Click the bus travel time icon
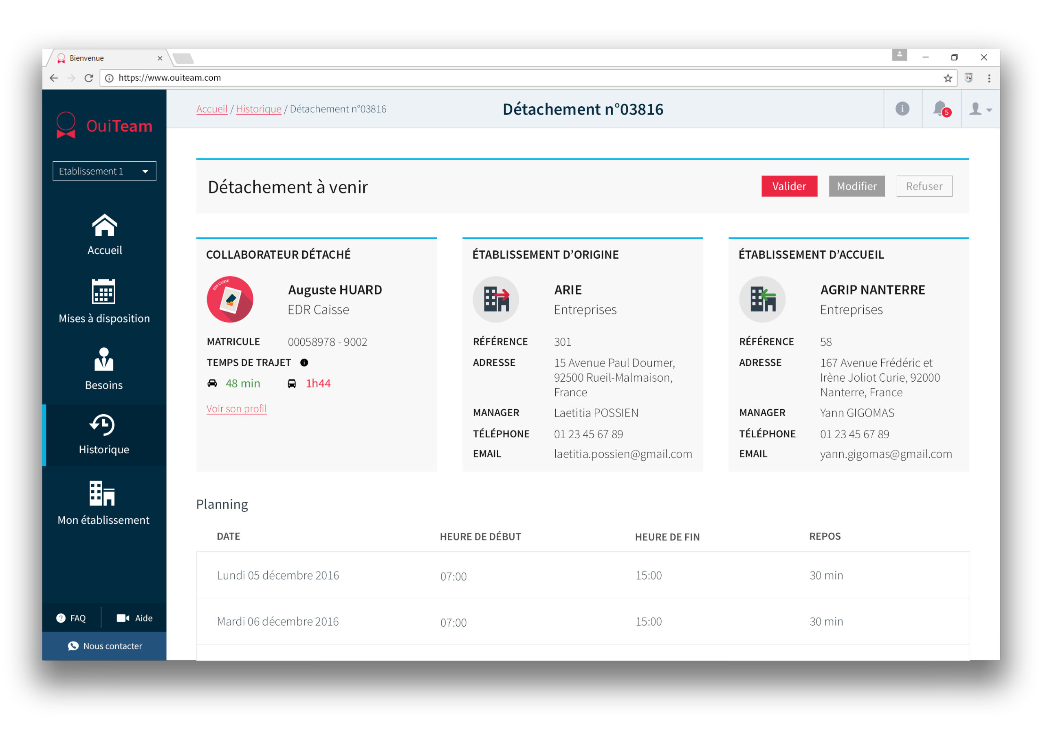Viewport: 1043px width, 729px height. (x=292, y=384)
